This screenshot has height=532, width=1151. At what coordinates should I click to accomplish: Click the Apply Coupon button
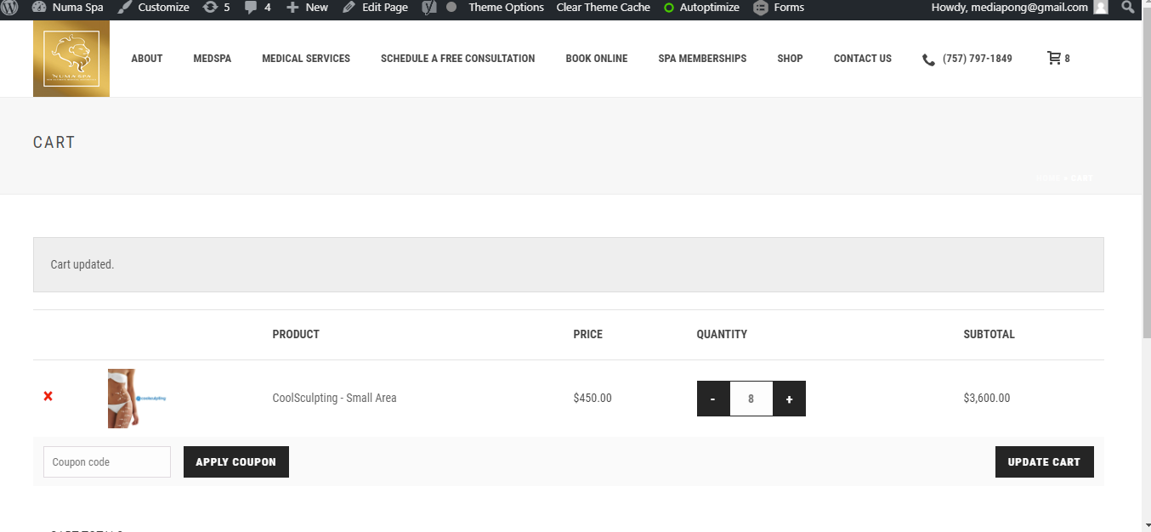[x=236, y=462]
